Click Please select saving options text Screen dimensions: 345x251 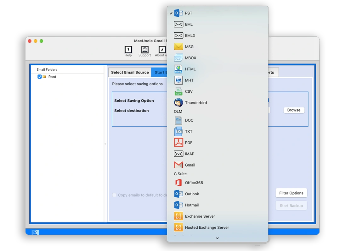point(137,84)
